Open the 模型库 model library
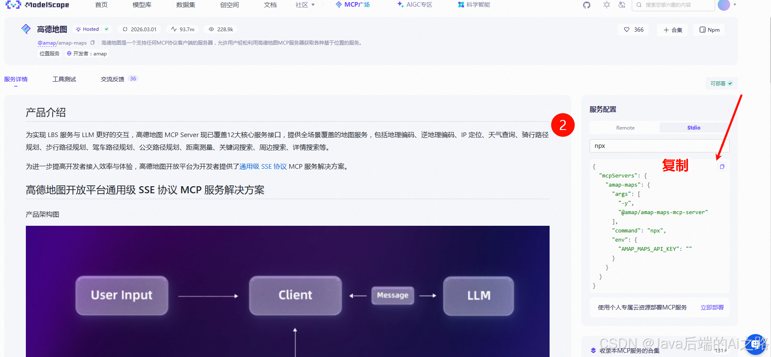Screen dimensions: 771x357 click(142, 5)
